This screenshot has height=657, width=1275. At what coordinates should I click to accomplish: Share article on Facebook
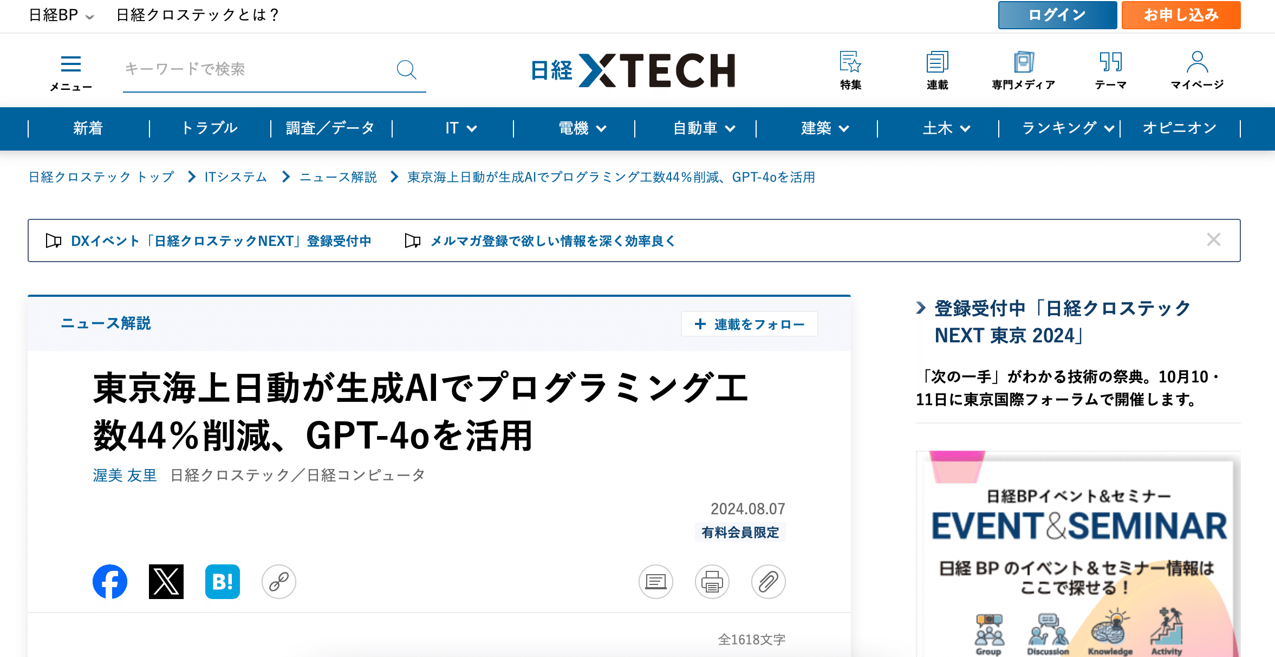(x=110, y=582)
